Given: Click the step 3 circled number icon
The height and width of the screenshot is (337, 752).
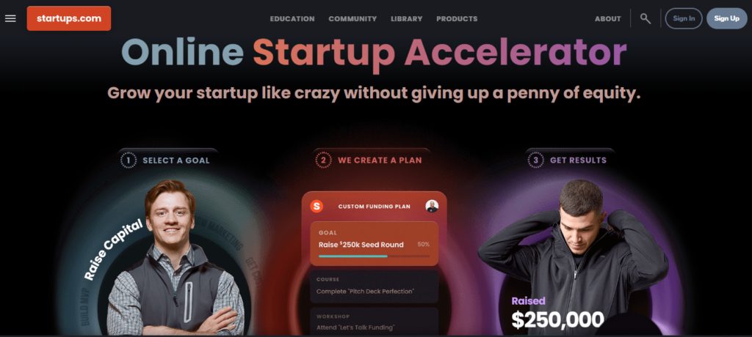Looking at the screenshot, I should click(x=535, y=160).
